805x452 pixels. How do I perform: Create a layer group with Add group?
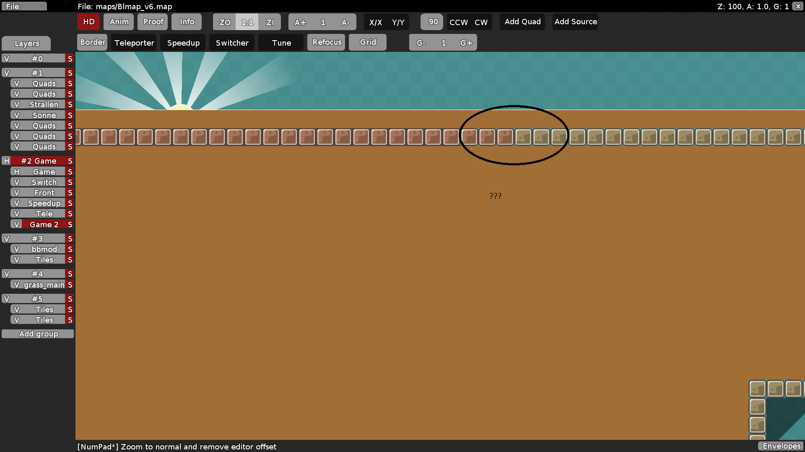pos(38,334)
